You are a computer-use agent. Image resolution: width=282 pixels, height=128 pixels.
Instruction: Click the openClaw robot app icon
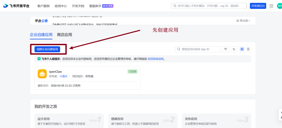coord(42,74)
